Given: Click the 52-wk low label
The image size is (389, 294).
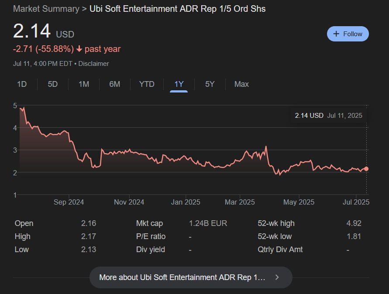Looking at the screenshot, I should point(275,236).
